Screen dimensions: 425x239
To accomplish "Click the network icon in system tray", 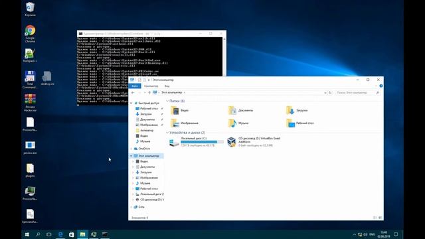I will [360, 234].
